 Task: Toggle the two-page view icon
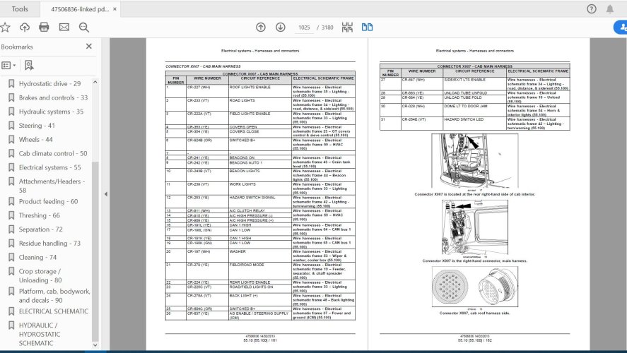coord(367,27)
